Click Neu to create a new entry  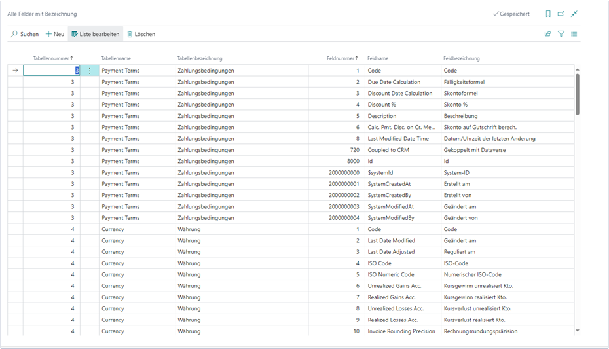coord(55,34)
